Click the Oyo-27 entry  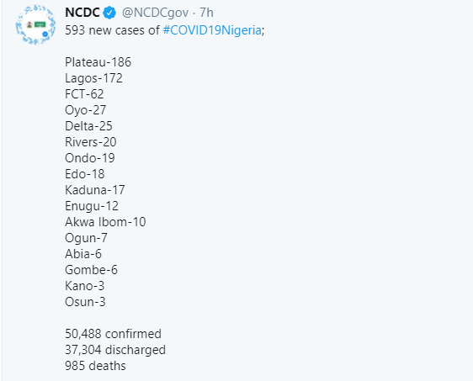click(x=85, y=110)
